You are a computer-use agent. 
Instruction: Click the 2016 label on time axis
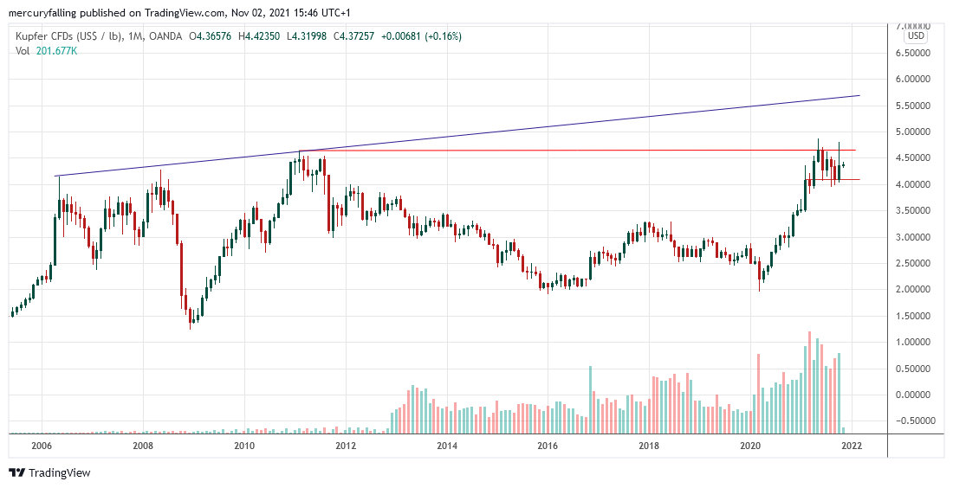[548, 446]
